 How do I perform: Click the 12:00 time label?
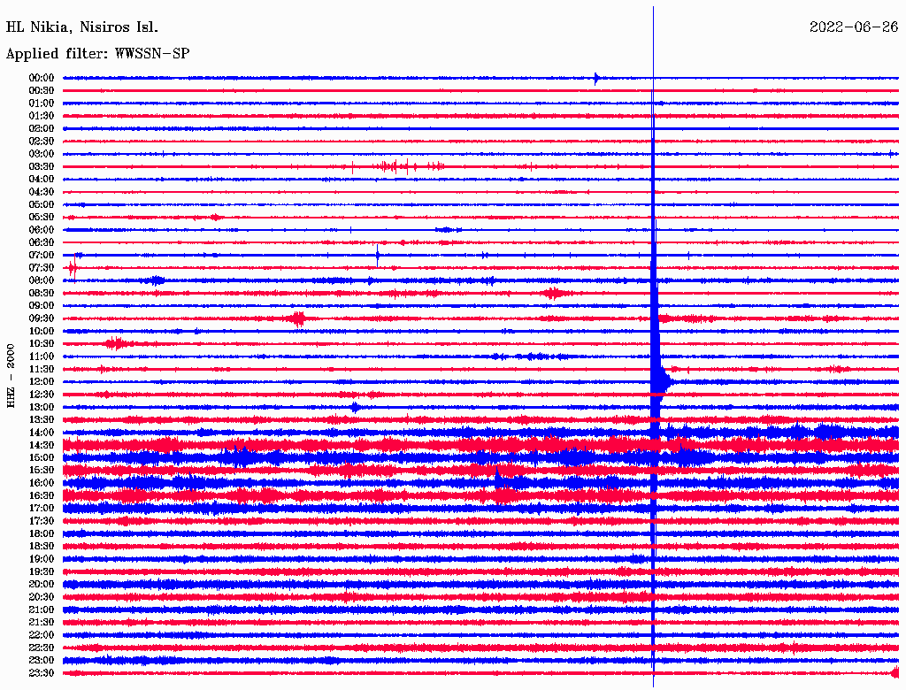(x=42, y=382)
